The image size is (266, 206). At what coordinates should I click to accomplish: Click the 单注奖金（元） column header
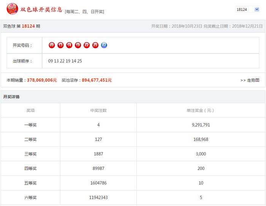point(201,111)
